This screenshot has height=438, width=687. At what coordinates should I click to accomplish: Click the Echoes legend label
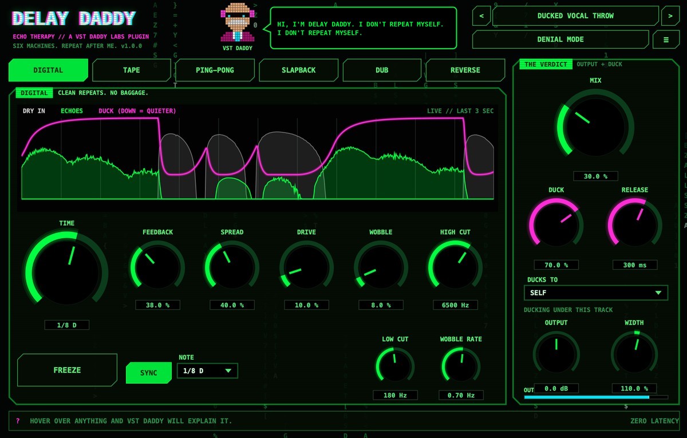72,111
